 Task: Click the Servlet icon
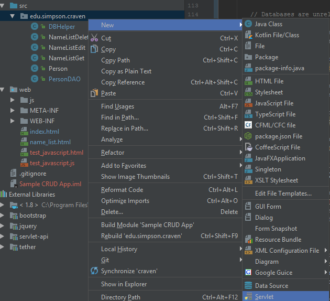point(248,297)
